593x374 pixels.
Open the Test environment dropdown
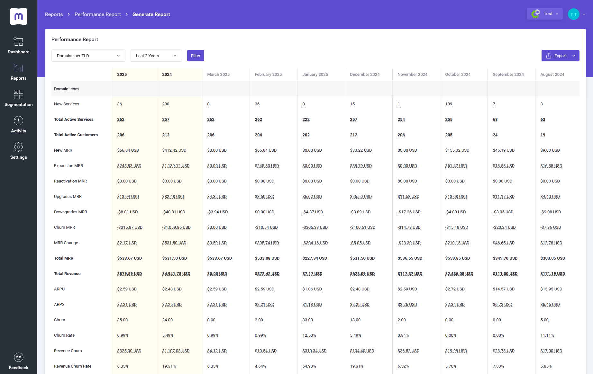click(x=545, y=14)
